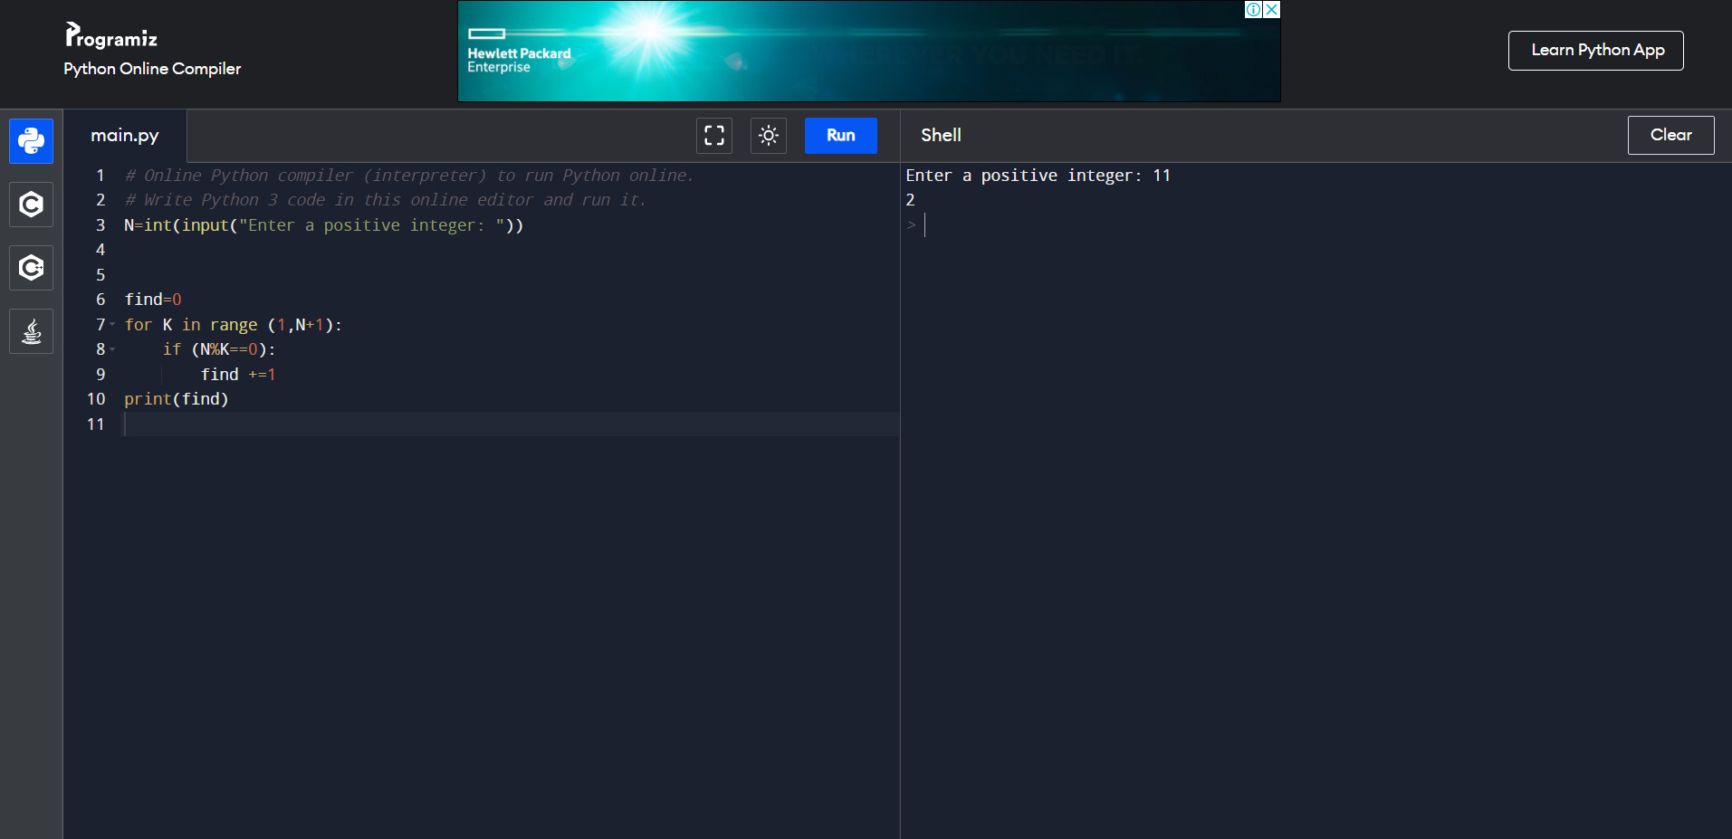Click 'print(find)' on line 10
The height and width of the screenshot is (839, 1732).
pos(177,399)
